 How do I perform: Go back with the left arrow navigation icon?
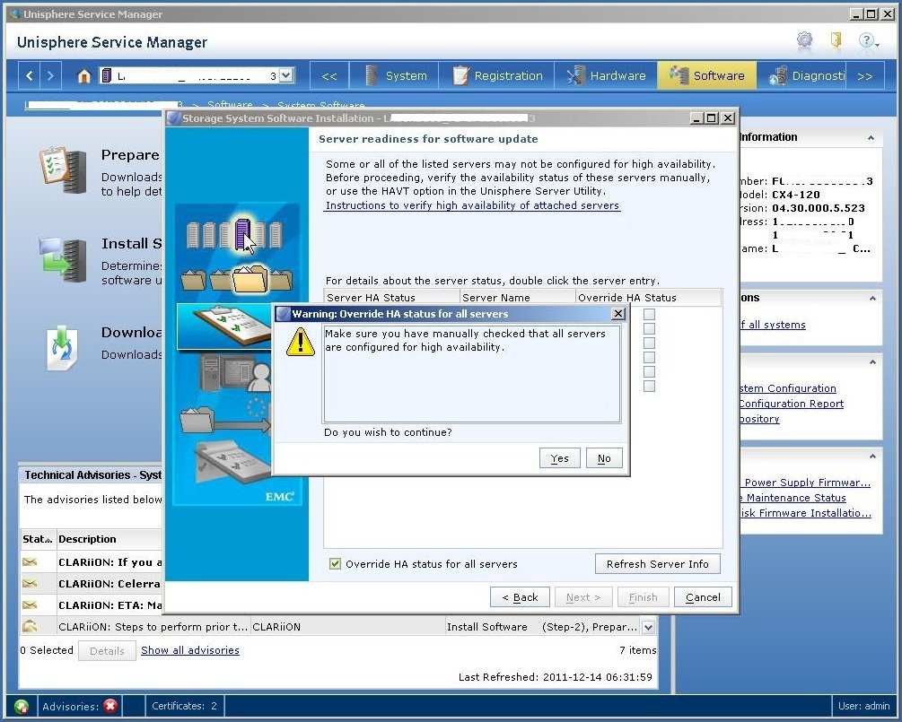(30, 75)
